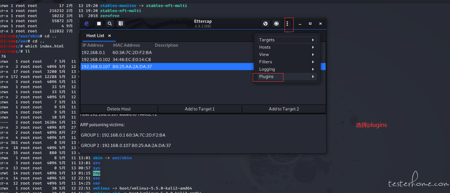This screenshot has height=193, width=450.
Task: Click the Ettercap title text
Action: [203, 21]
